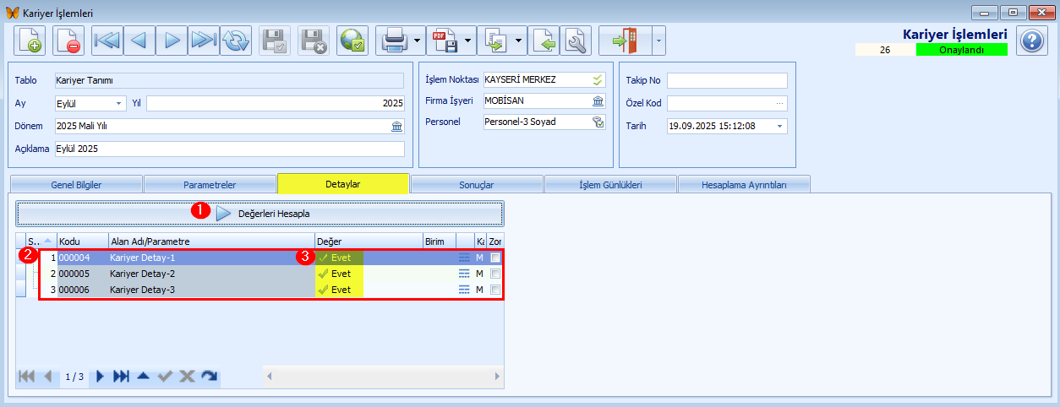Switch to the Sonuçlar tab
1060x407 pixels.
click(476, 184)
